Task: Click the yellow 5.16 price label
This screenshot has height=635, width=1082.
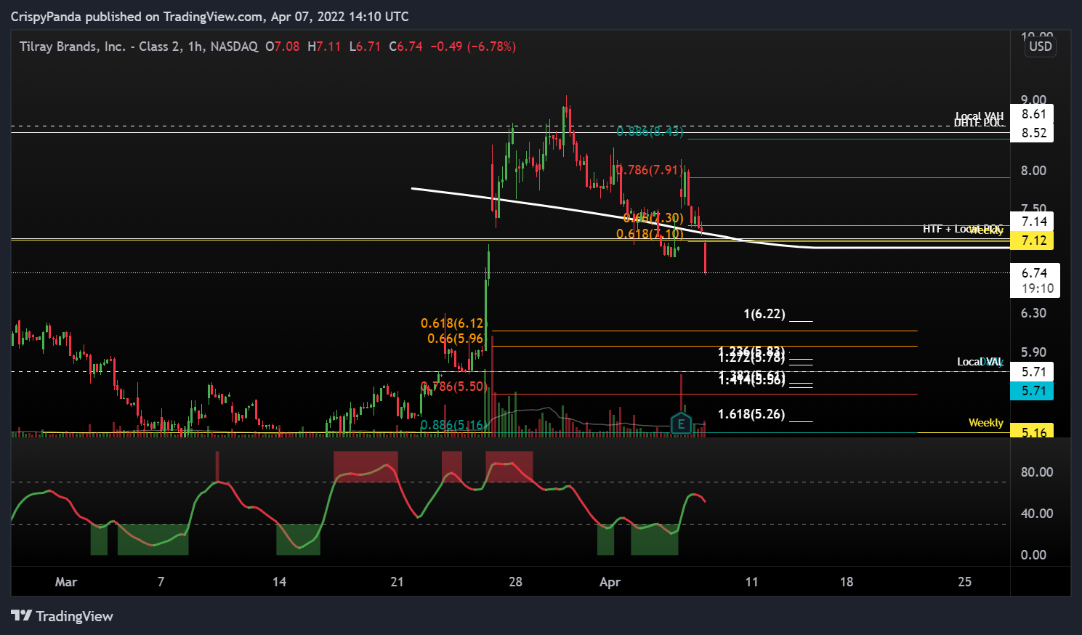Action: tap(1033, 432)
